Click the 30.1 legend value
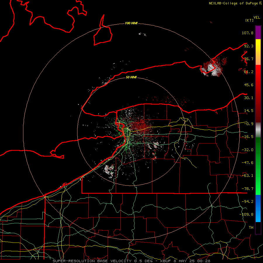This screenshot has width=263, height=263. [249, 98]
